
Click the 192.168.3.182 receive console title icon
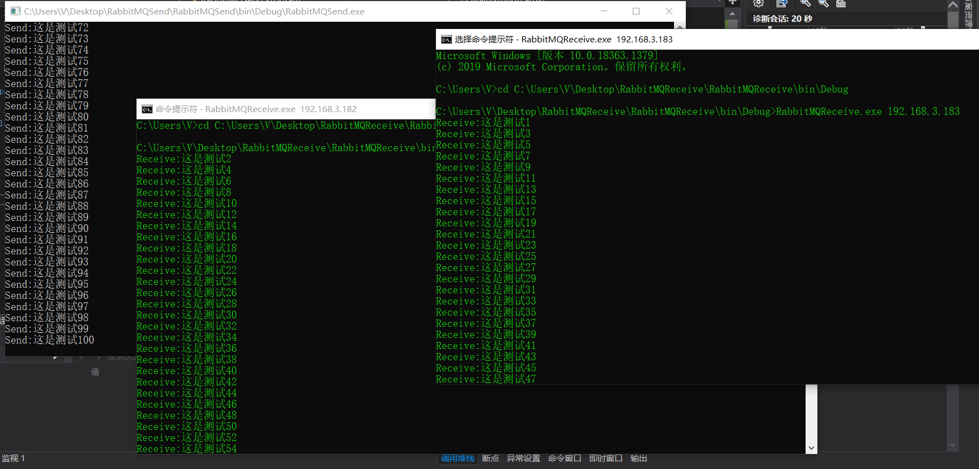point(147,109)
